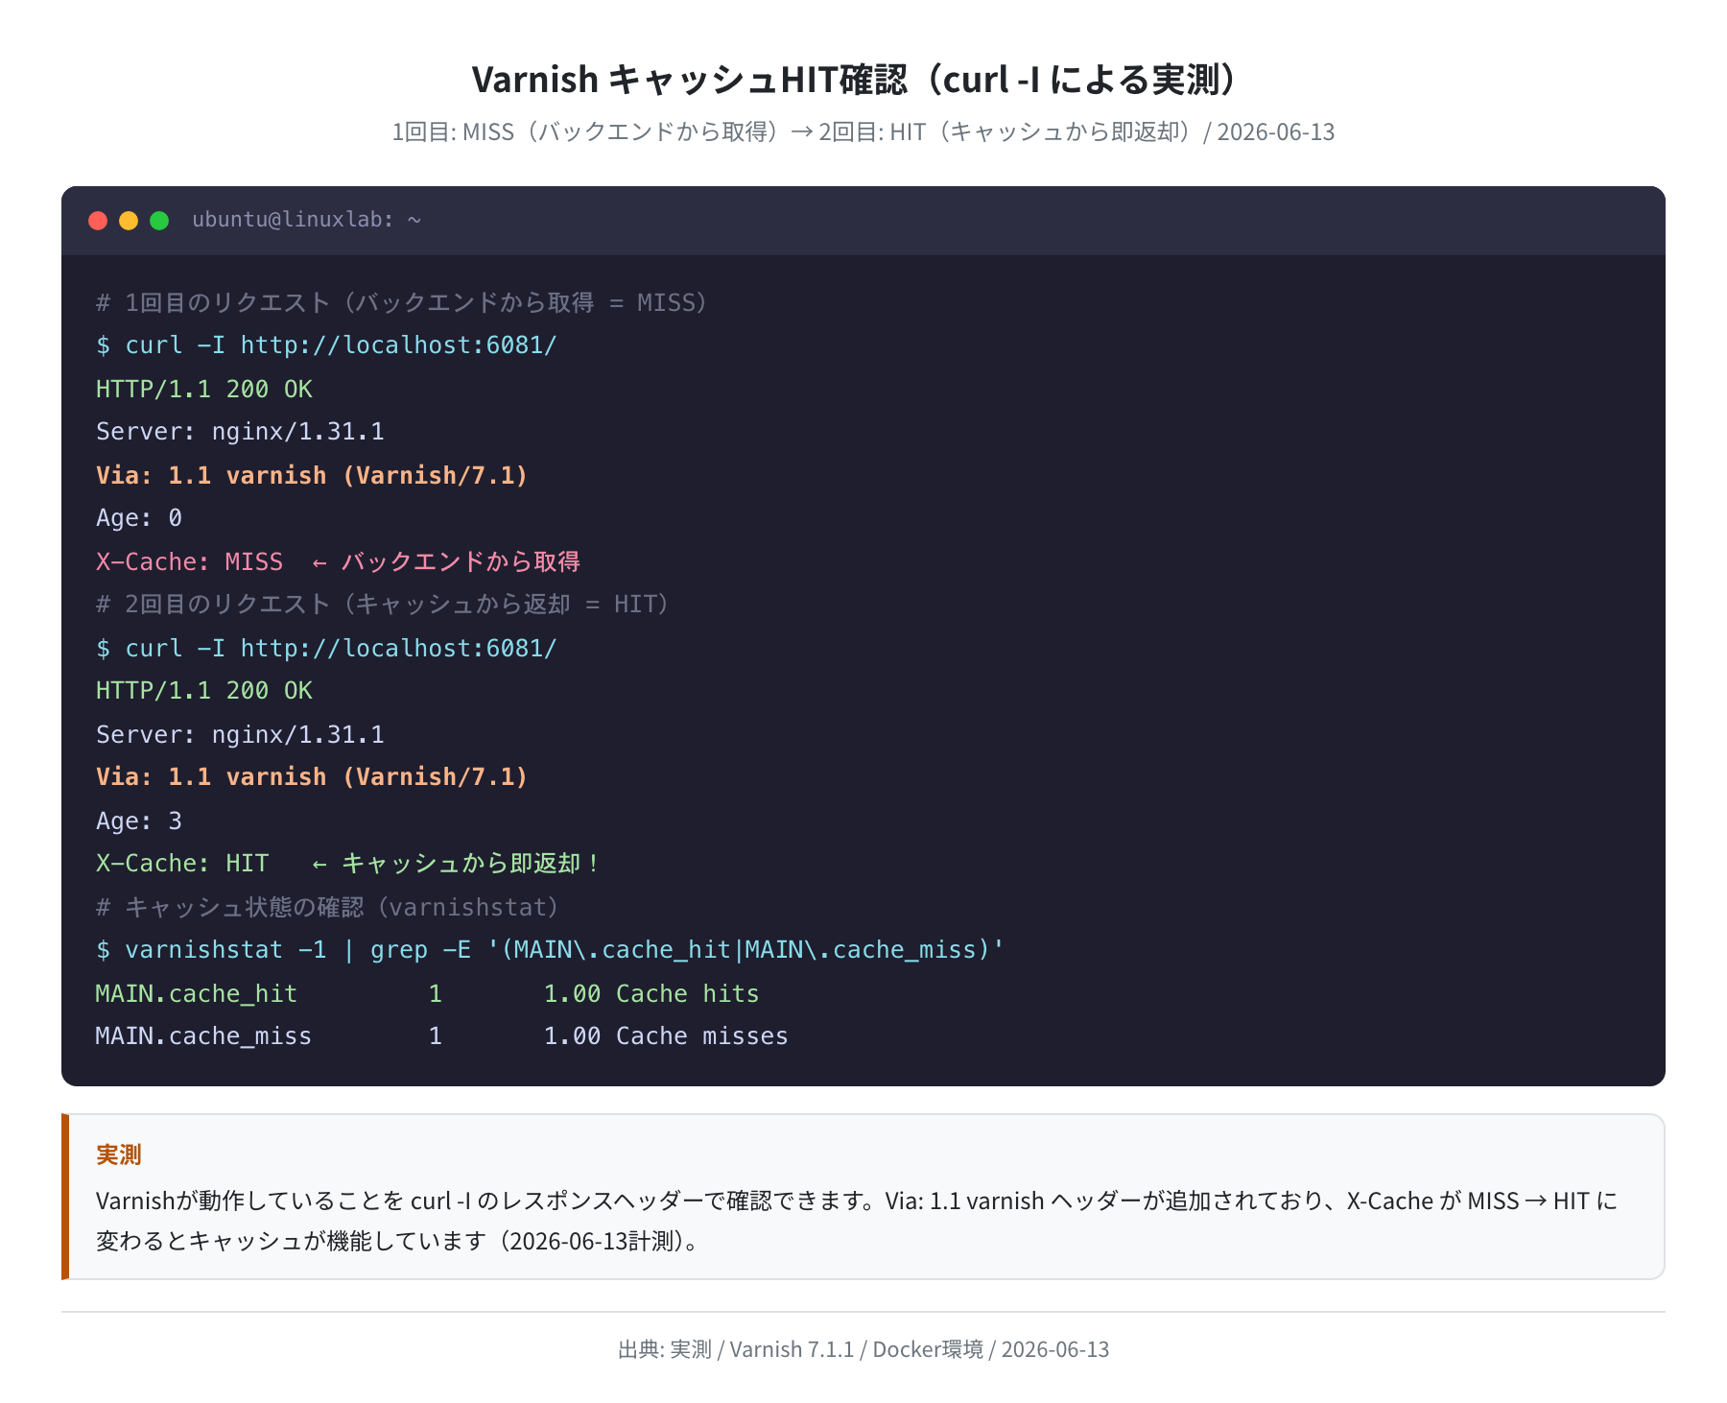This screenshot has width=1727, height=1403.
Task: Click the footer source line 出典: 実測
Action: (863, 1349)
